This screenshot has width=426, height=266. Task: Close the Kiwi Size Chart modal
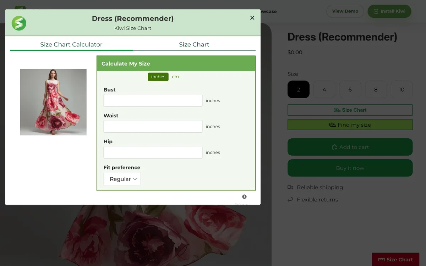(252, 18)
